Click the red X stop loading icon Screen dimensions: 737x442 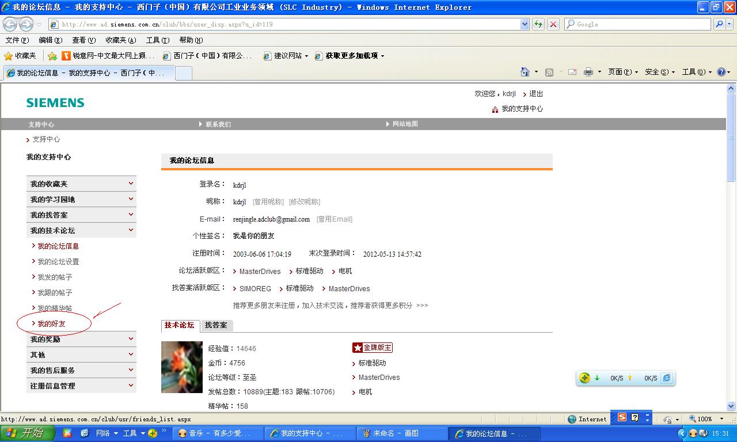point(553,24)
